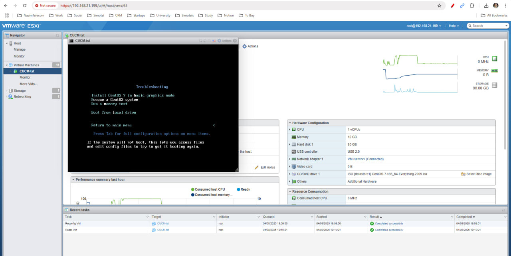Click the CPU usage icon
This screenshot has height=256, width=511.
pos(495,59)
